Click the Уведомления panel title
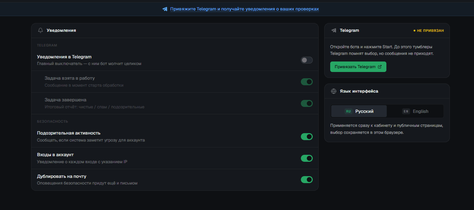474x210 pixels. pos(61,30)
